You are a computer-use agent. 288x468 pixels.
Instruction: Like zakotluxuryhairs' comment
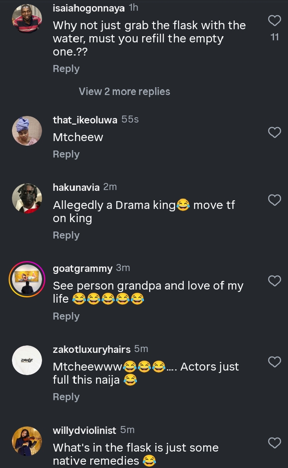coord(274,361)
